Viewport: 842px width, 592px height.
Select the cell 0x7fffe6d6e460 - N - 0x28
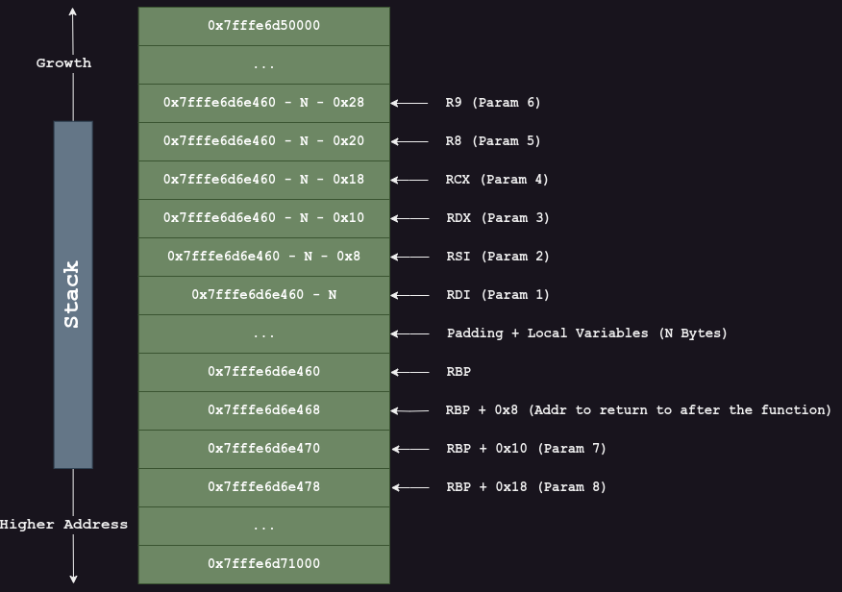263,103
